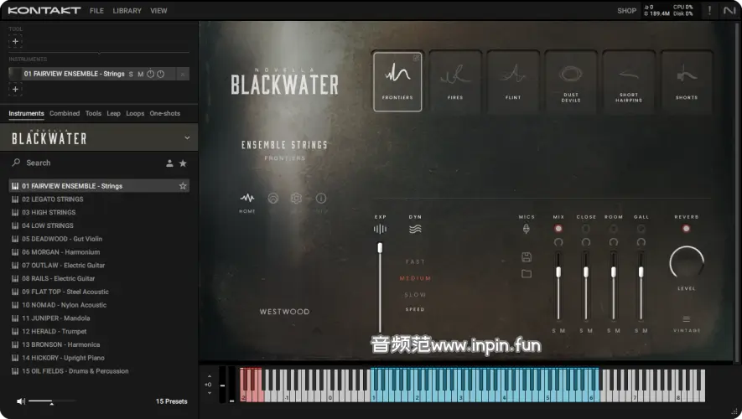Load the 05 DEADWOOD - Gut Violin preset
This screenshot has width=742, height=419.
tap(100, 239)
